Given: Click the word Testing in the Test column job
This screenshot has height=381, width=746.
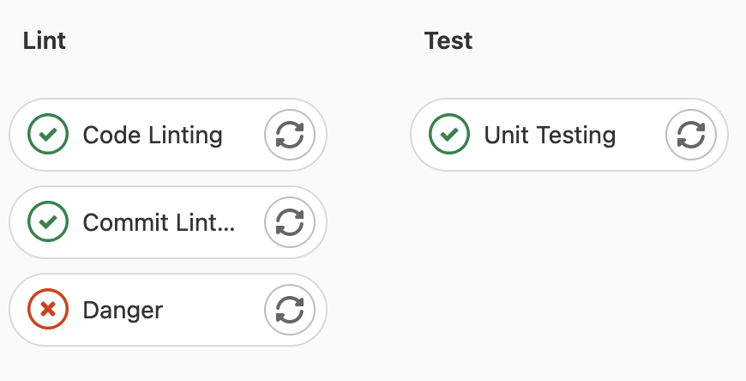Looking at the screenshot, I should (x=576, y=136).
